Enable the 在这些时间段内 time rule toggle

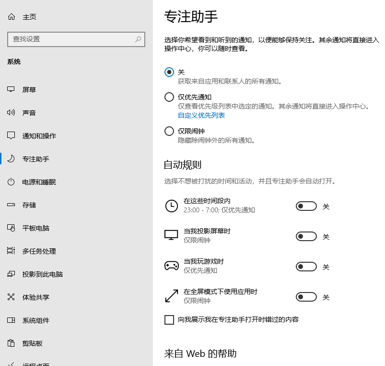[306, 206]
